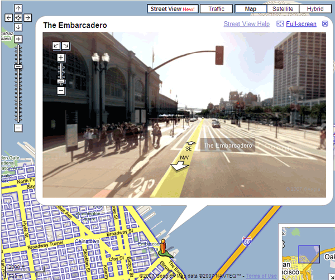
Task: Click the I-80 highway shield on the map
Action: tap(247, 241)
